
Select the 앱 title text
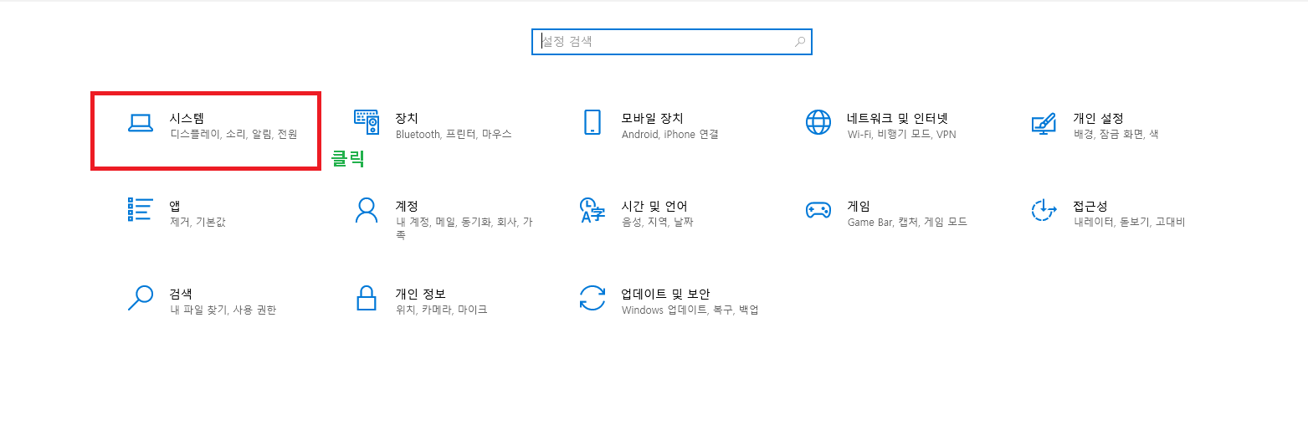point(175,206)
